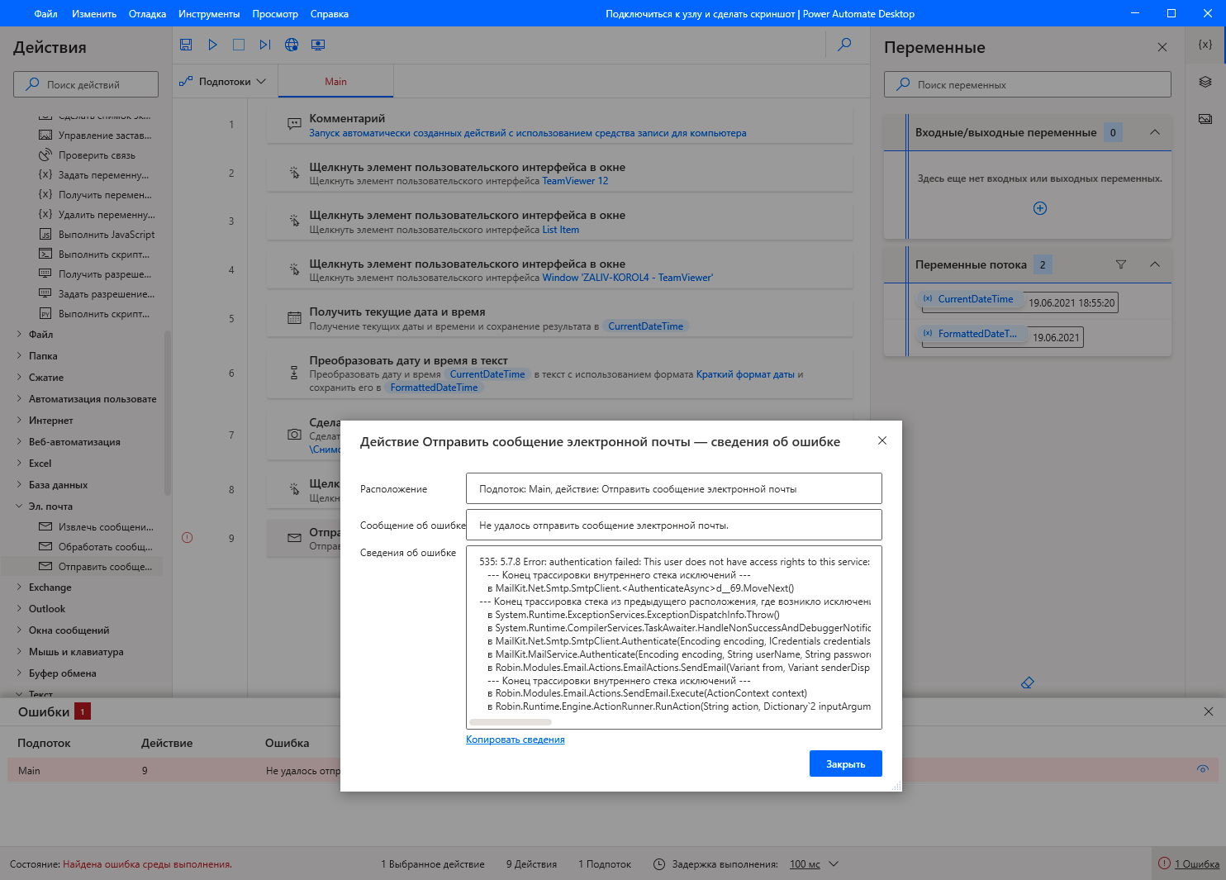This screenshot has height=880, width=1226.
Task: Open the Отладка menu
Action: [x=147, y=14]
